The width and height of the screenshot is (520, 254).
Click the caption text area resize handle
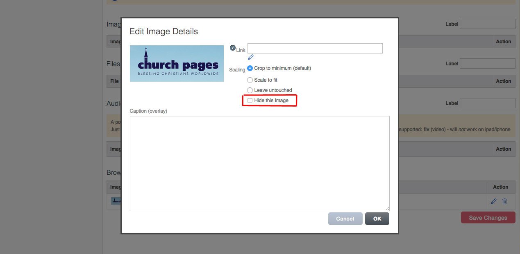[387, 208]
